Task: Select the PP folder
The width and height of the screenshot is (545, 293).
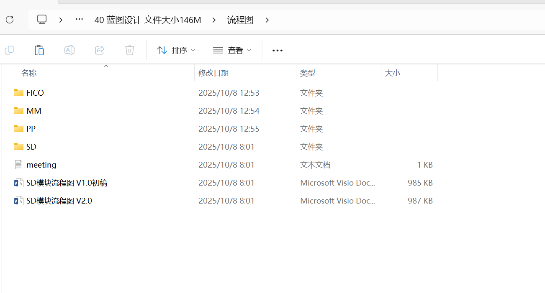Action: coord(31,129)
